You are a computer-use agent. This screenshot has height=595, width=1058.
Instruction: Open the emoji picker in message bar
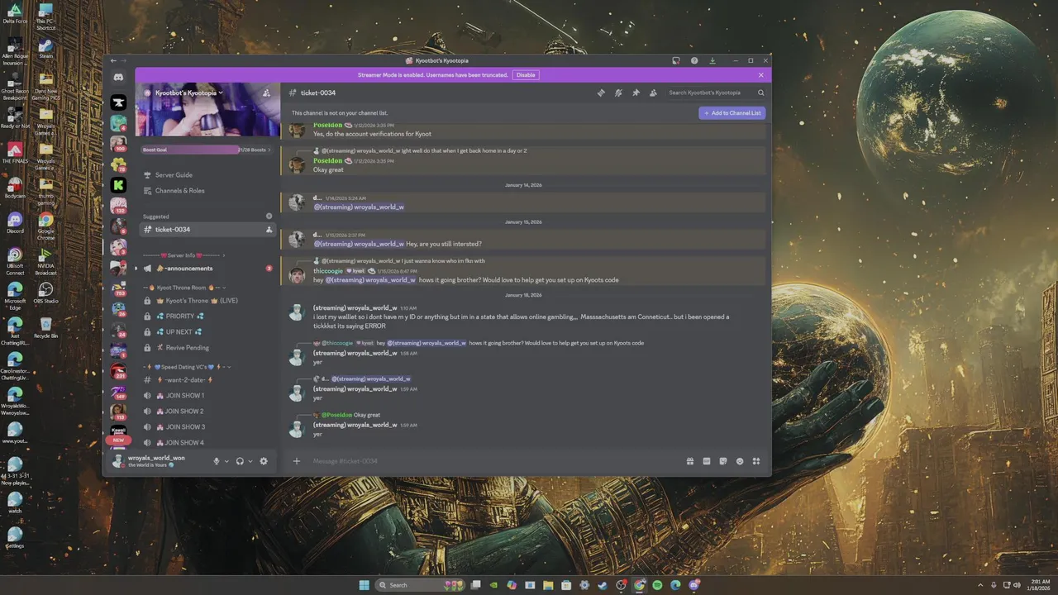pos(740,461)
